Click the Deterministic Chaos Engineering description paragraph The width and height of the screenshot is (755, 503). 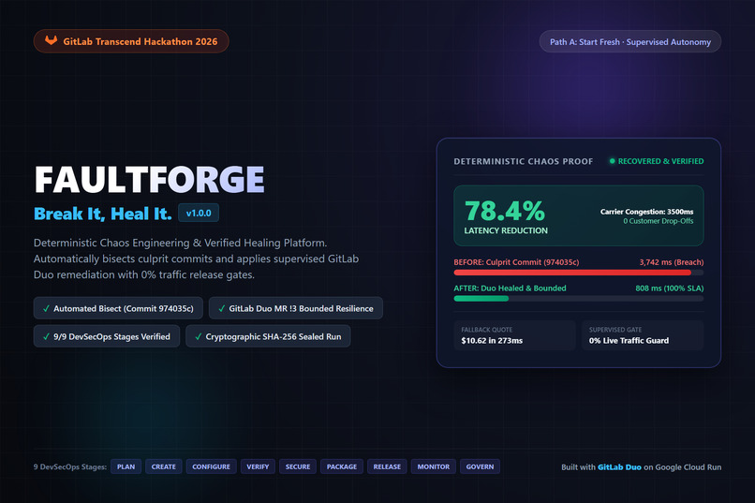coord(196,259)
